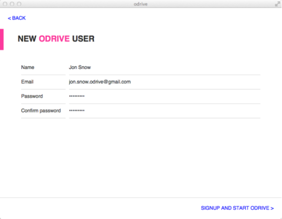Select the Email field with jon.snow.odrive@gmail.com
The image size is (282, 219).
pos(165,82)
